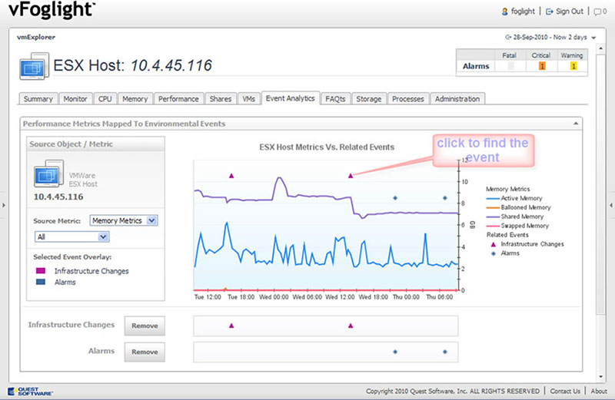The image size is (615, 400).
Task: Click the vertical scrollbar thumb
Action: [600, 184]
